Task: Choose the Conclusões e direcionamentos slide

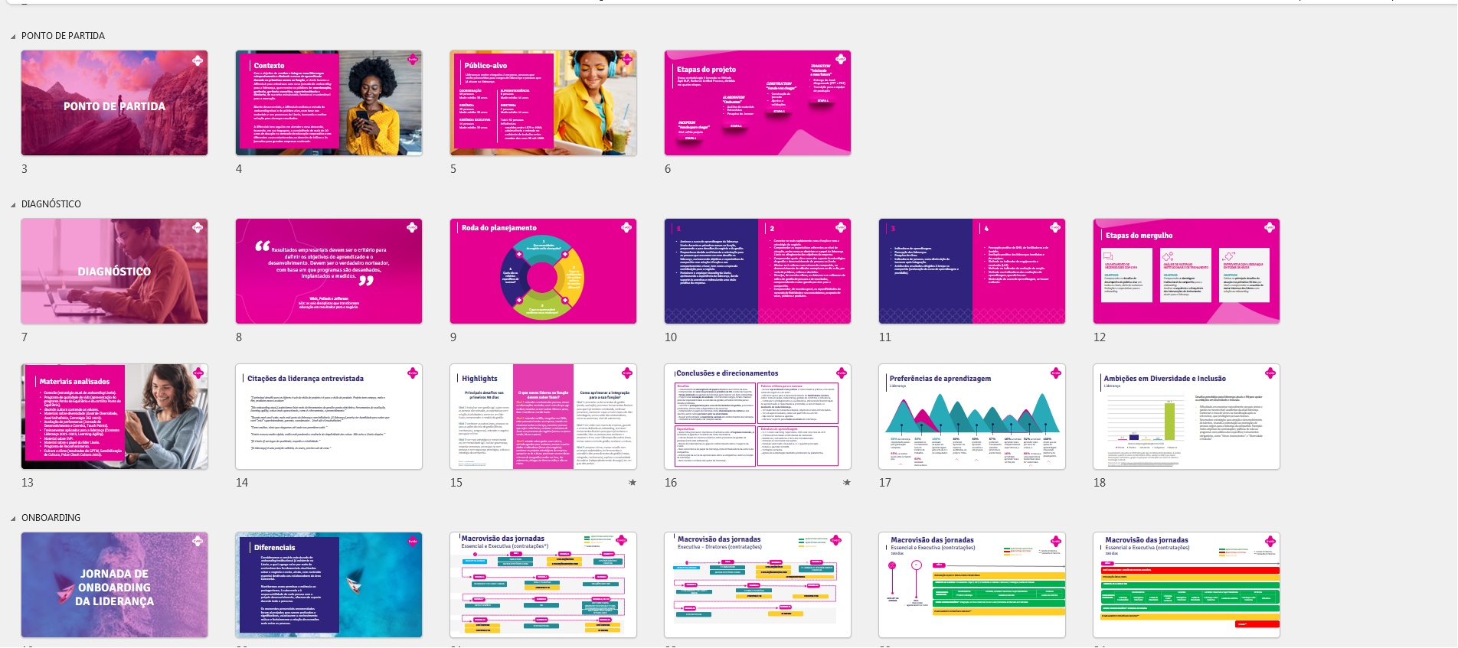Action: (x=757, y=417)
